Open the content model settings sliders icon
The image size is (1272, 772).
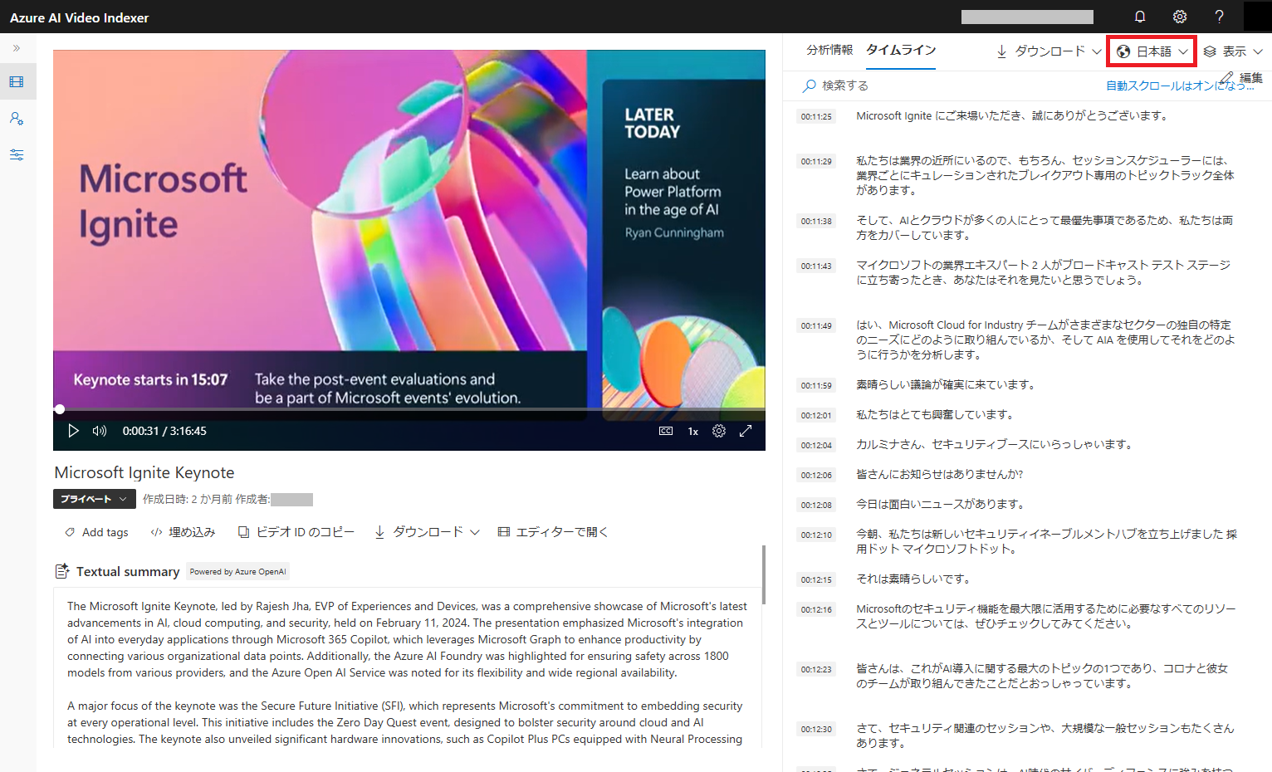coord(17,155)
